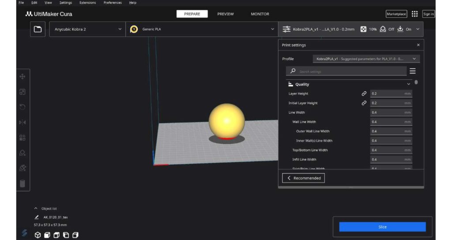Open the Settings menu

[x=66, y=3]
